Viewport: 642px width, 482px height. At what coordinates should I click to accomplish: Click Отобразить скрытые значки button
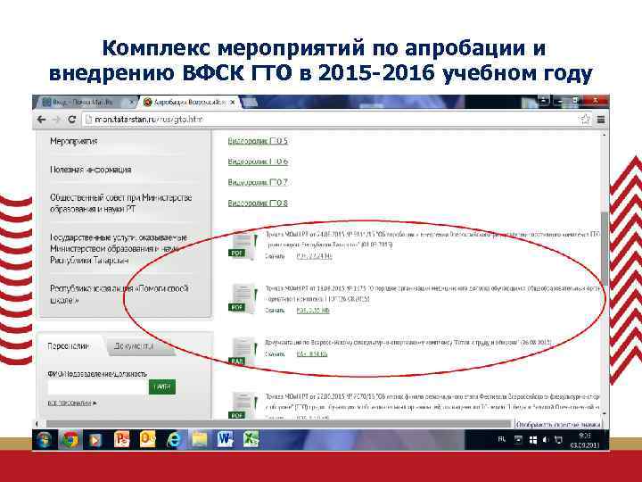pos(558,425)
